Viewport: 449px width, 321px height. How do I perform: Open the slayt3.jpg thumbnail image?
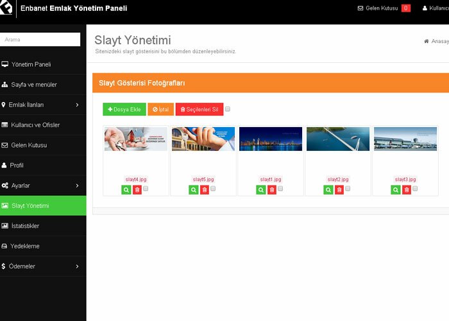(405, 139)
